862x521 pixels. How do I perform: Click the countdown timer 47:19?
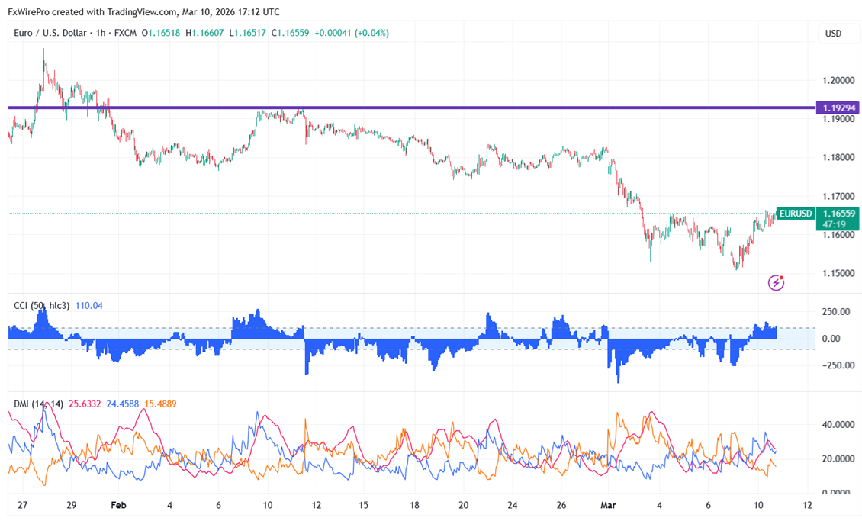[834, 224]
